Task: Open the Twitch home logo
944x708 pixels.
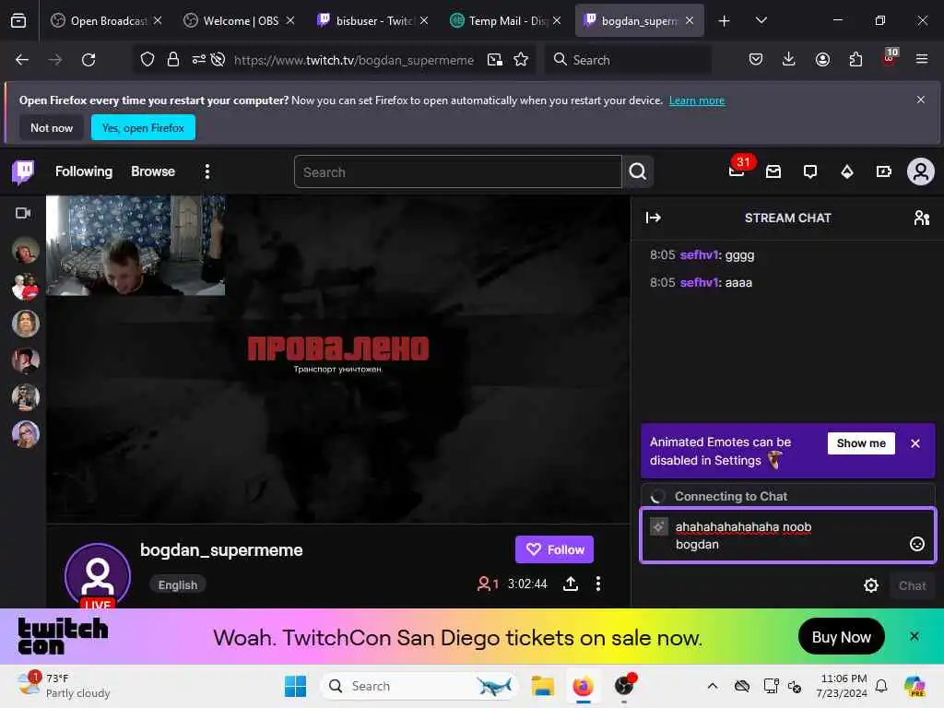Action: 23,172
